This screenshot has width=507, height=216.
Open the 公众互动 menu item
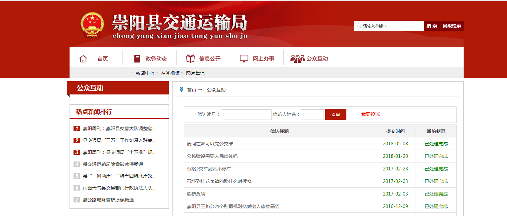pos(317,59)
